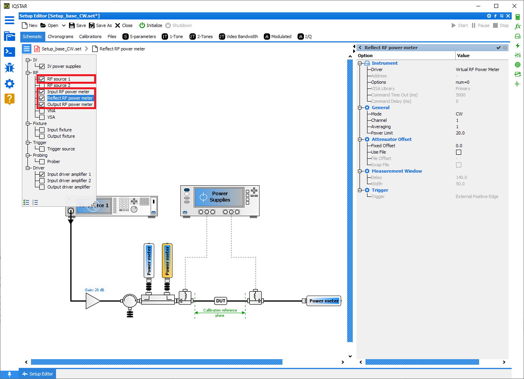Click the uncheck-all list icon below tree

35,202
